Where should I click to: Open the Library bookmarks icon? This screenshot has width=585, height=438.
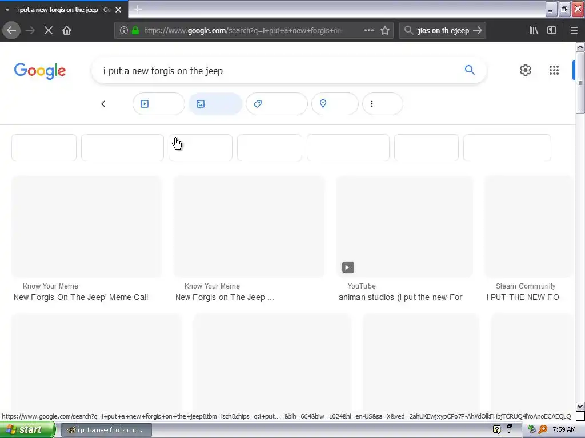click(534, 31)
